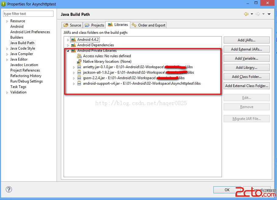Click the type filter text field

28,14
